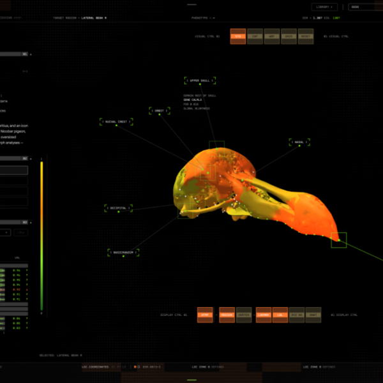This screenshot has width=383, height=383.
Task: Click the green dot under ORBIT label
Action: point(160,114)
